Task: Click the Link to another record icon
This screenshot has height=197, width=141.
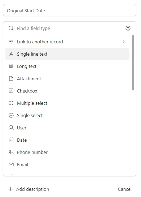Action: pos(11,42)
